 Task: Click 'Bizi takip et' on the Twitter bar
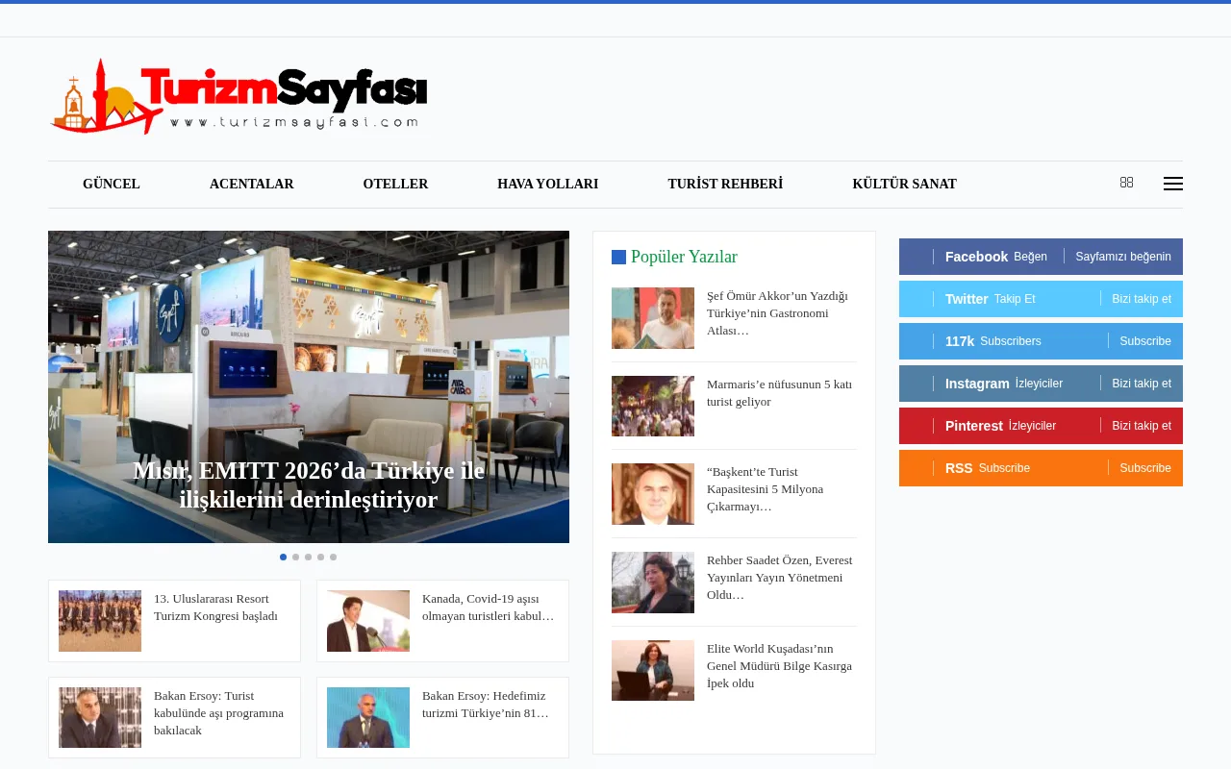1142,299
